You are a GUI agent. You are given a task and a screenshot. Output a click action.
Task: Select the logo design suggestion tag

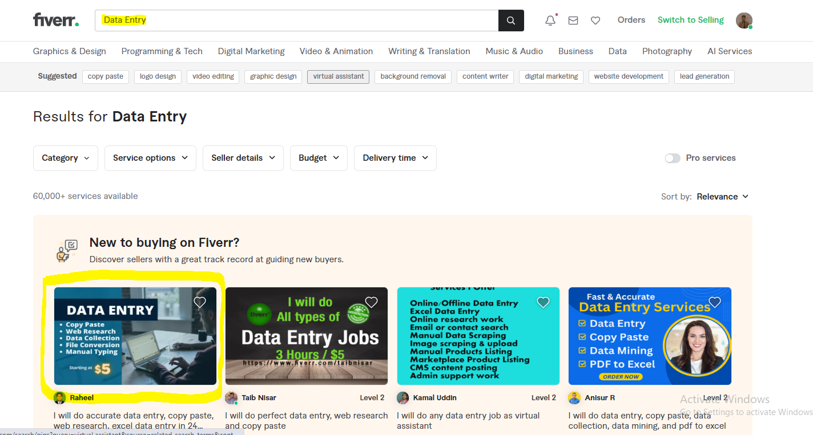coord(158,76)
